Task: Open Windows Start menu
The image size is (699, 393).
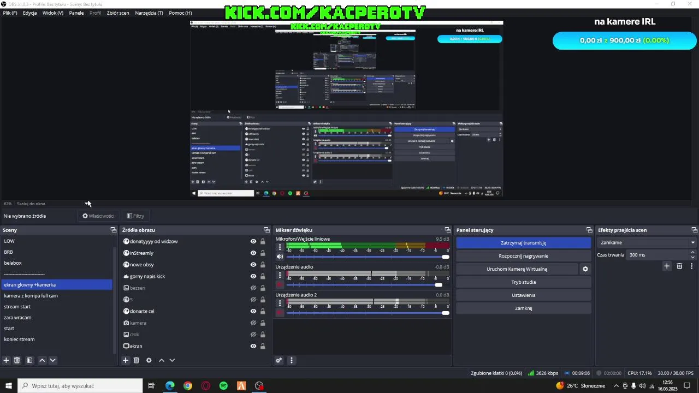Action: pos(9,386)
